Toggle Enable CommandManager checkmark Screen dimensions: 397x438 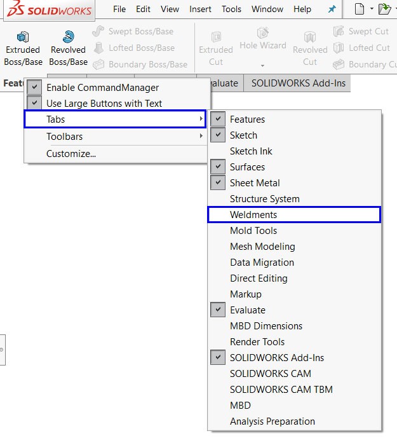(x=34, y=87)
